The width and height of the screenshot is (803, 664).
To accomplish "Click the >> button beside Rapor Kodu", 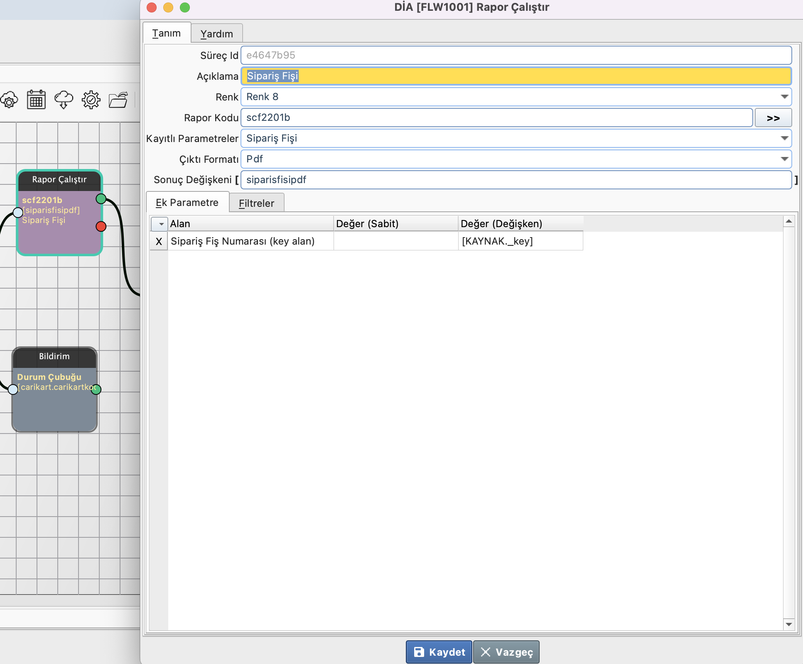I will [x=773, y=118].
